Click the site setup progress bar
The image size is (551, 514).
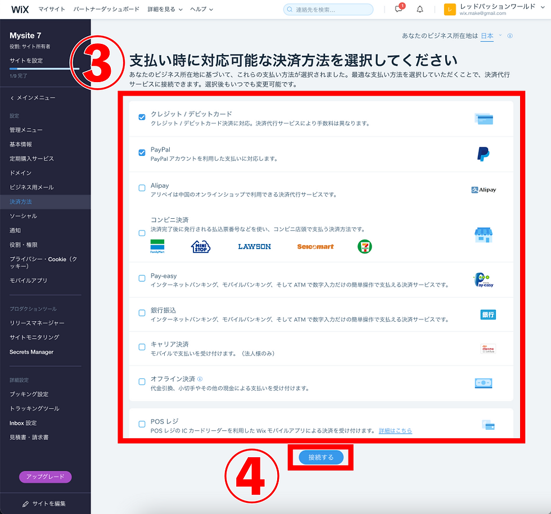pyautogui.click(x=44, y=69)
